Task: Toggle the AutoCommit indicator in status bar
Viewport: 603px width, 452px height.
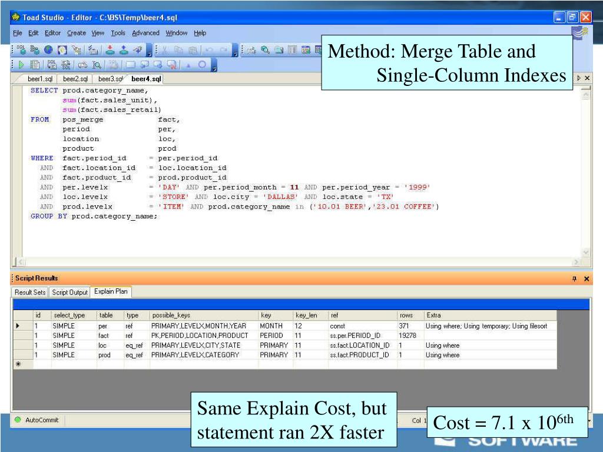Action: point(18,420)
